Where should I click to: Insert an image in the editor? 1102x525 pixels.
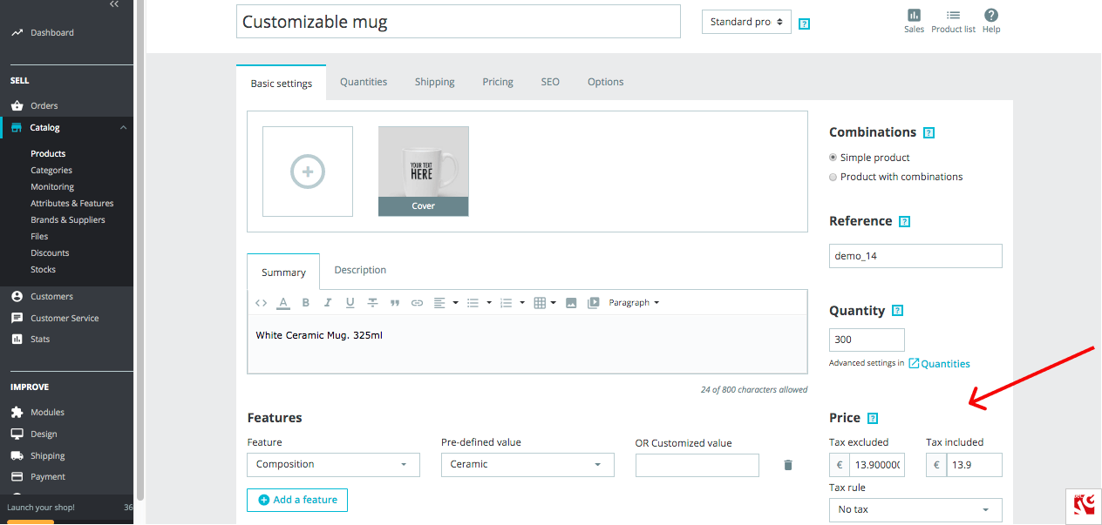click(571, 303)
